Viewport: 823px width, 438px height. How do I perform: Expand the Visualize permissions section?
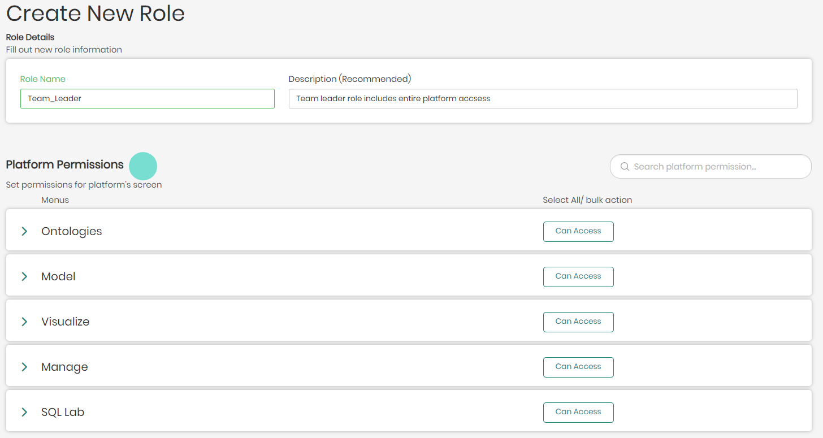24,322
